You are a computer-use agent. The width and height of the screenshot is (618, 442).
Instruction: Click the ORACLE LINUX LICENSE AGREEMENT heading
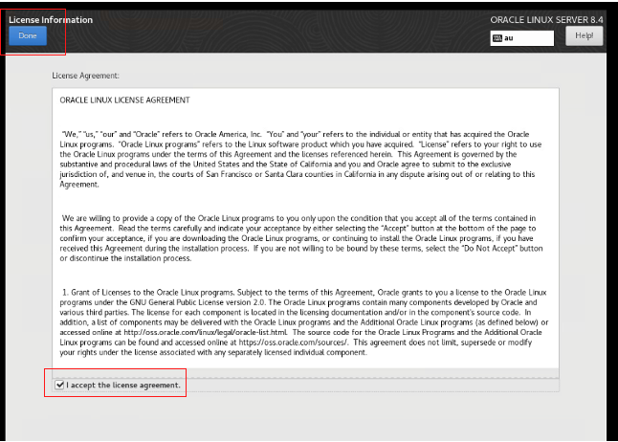tap(124, 100)
